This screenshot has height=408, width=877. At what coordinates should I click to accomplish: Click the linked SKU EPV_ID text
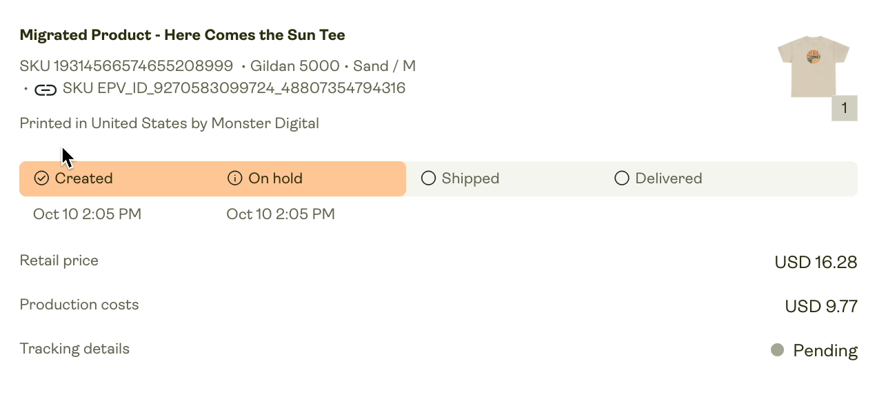[x=234, y=88]
